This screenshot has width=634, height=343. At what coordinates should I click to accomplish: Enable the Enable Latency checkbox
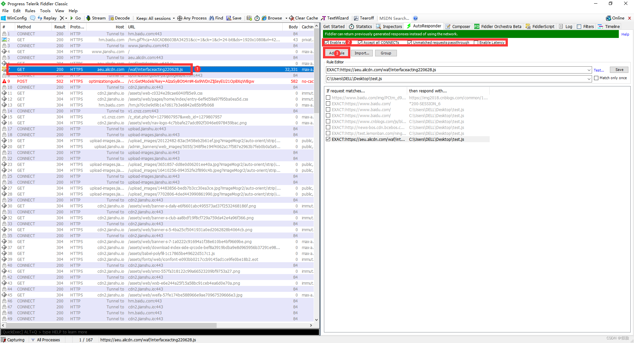[476, 43]
